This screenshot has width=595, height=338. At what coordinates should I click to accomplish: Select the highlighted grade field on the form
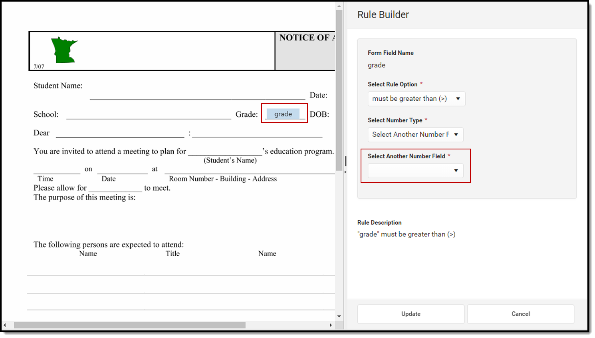tap(284, 113)
